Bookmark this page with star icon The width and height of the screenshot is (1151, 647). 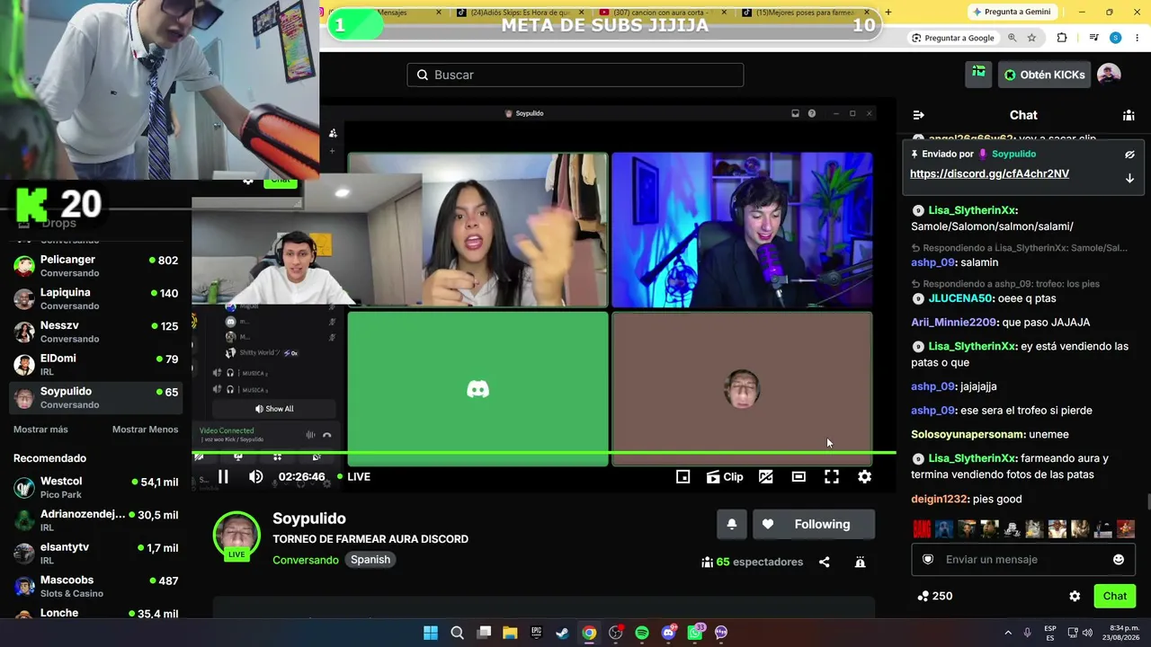(1031, 38)
